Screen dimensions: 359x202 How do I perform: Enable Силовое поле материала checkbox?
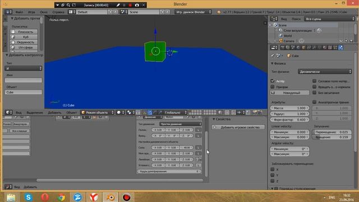(x=315, y=81)
